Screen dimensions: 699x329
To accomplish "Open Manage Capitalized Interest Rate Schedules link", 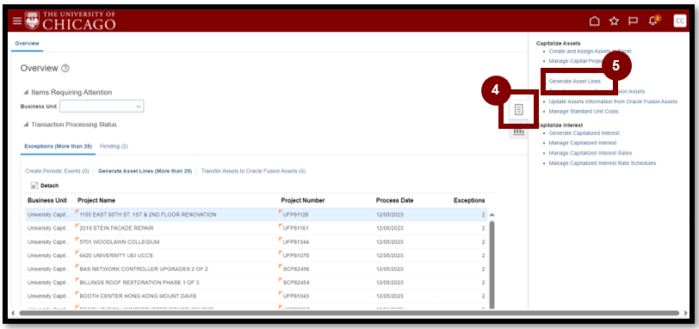I will (x=603, y=163).
